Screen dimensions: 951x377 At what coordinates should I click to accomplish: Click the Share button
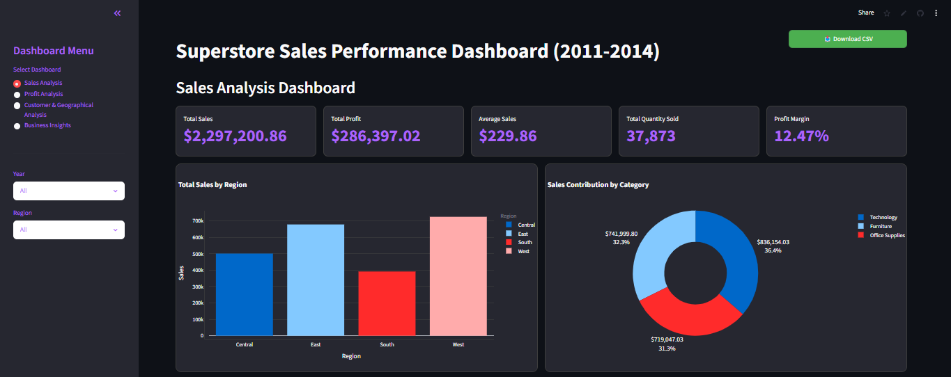pyautogui.click(x=866, y=13)
